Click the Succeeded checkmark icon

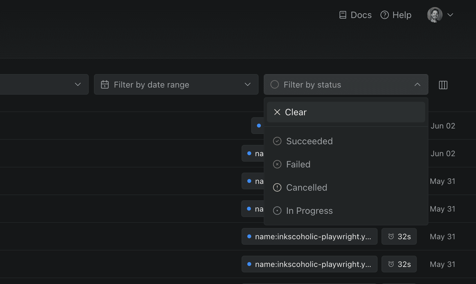tap(277, 141)
